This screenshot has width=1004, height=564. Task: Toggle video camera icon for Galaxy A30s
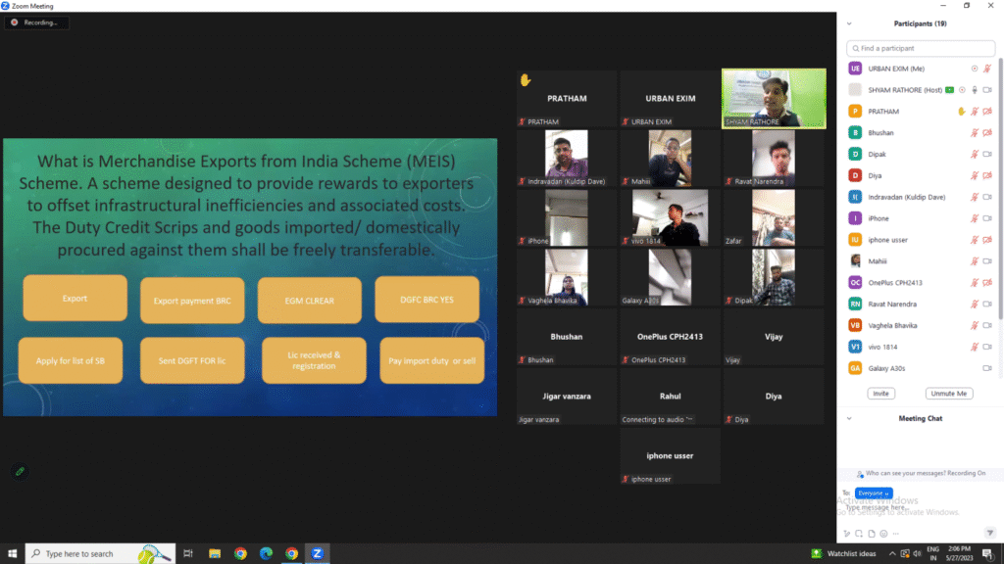tap(986, 368)
